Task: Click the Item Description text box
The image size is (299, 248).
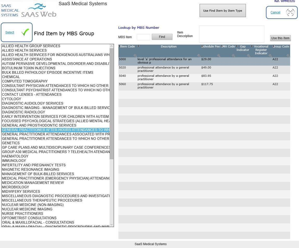Action: coord(232,34)
